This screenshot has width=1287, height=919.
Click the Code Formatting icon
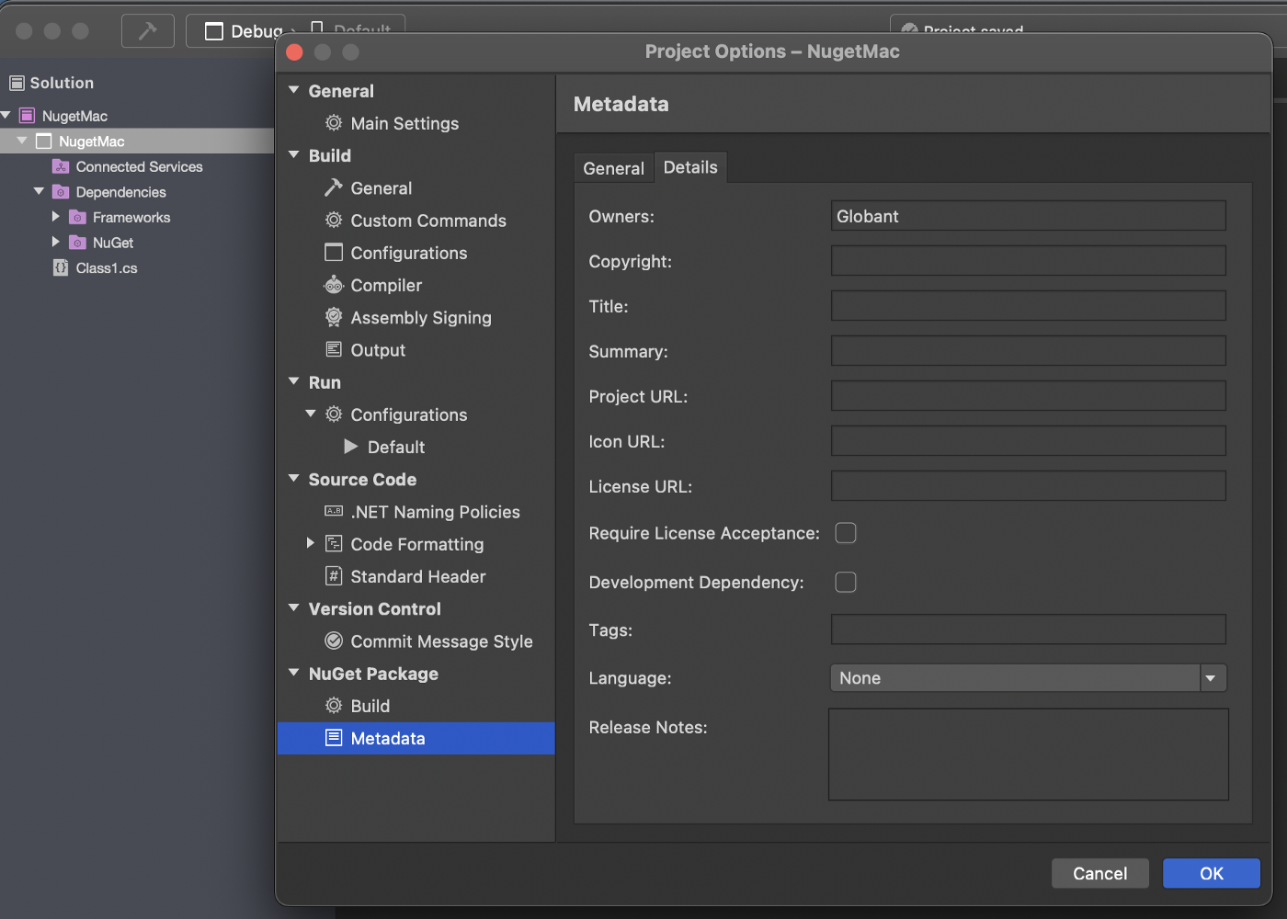pyautogui.click(x=334, y=544)
